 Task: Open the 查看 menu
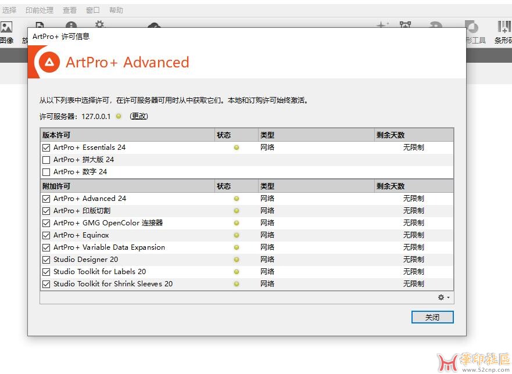(x=70, y=10)
